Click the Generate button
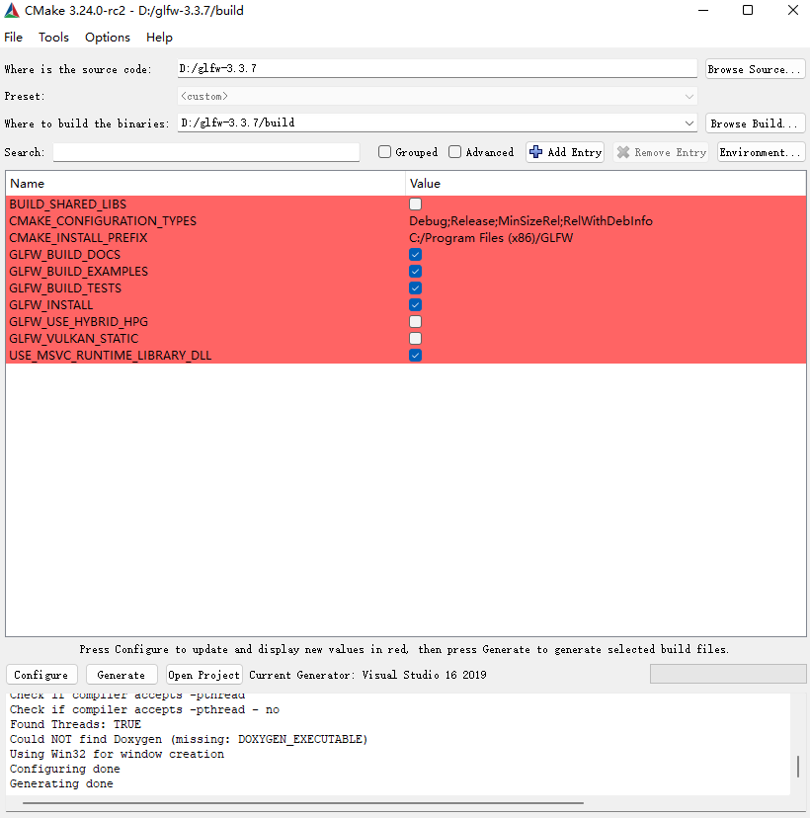The width and height of the screenshot is (810, 818). [121, 675]
